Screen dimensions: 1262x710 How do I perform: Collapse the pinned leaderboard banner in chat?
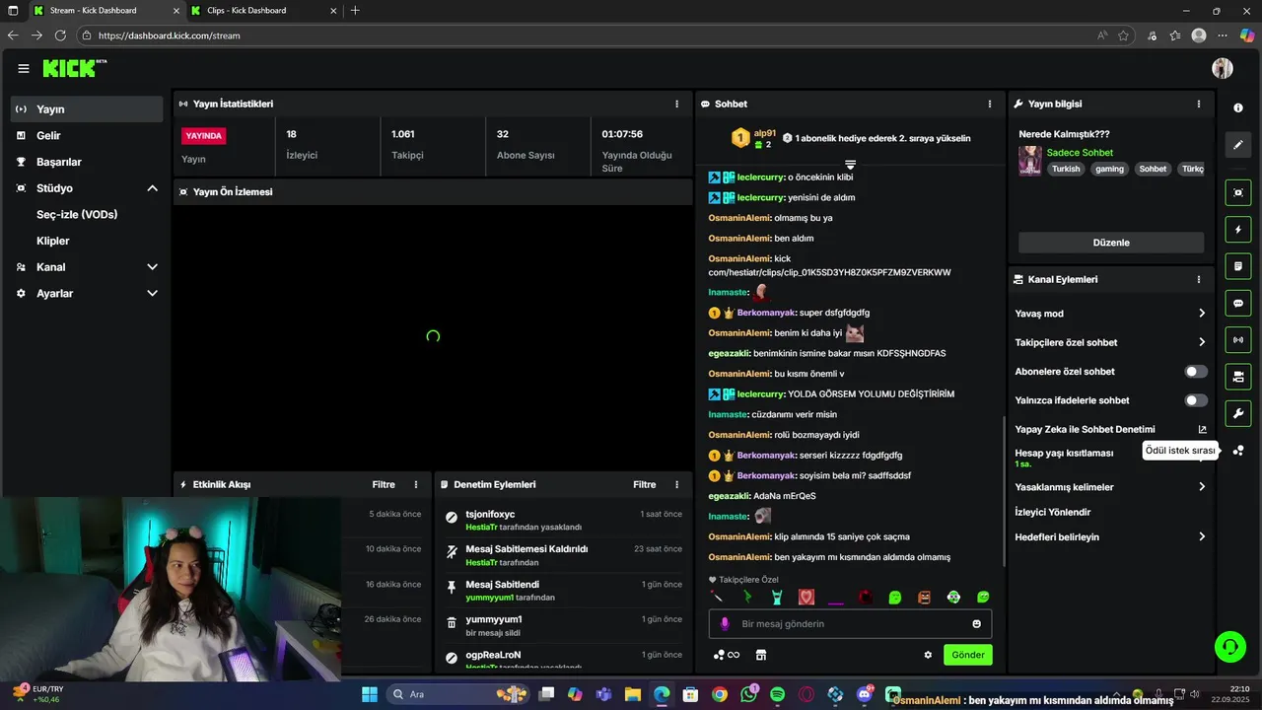850,165
